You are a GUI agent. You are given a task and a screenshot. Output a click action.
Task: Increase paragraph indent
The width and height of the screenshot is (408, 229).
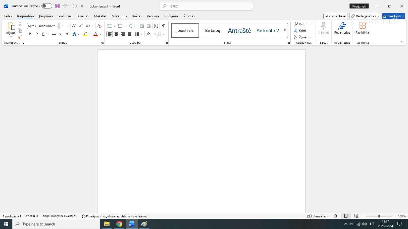coord(149,26)
